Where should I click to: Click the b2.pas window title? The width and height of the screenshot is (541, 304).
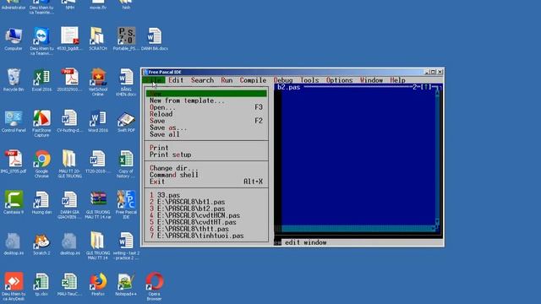288,87
